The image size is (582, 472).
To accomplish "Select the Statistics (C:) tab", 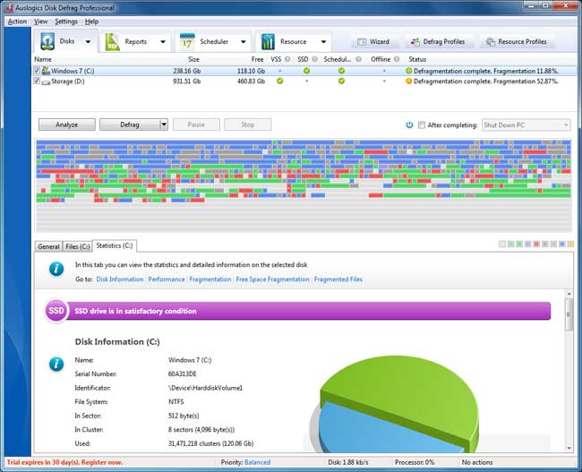I will [x=115, y=245].
